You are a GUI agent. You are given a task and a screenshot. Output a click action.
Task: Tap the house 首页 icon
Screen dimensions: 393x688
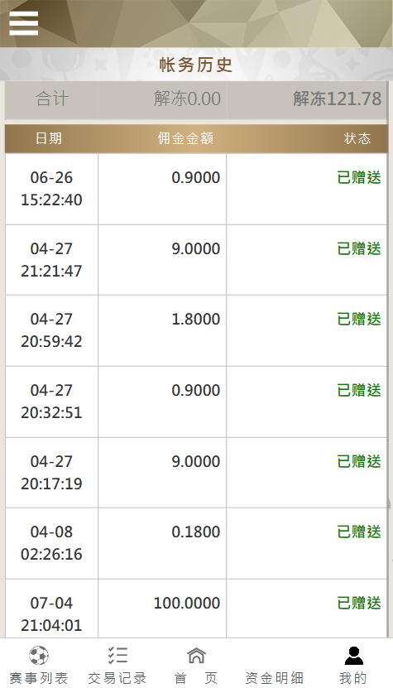(x=196, y=656)
